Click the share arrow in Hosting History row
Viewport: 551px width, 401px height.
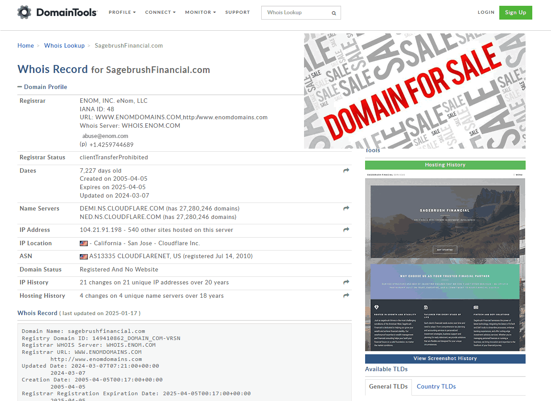346,296
